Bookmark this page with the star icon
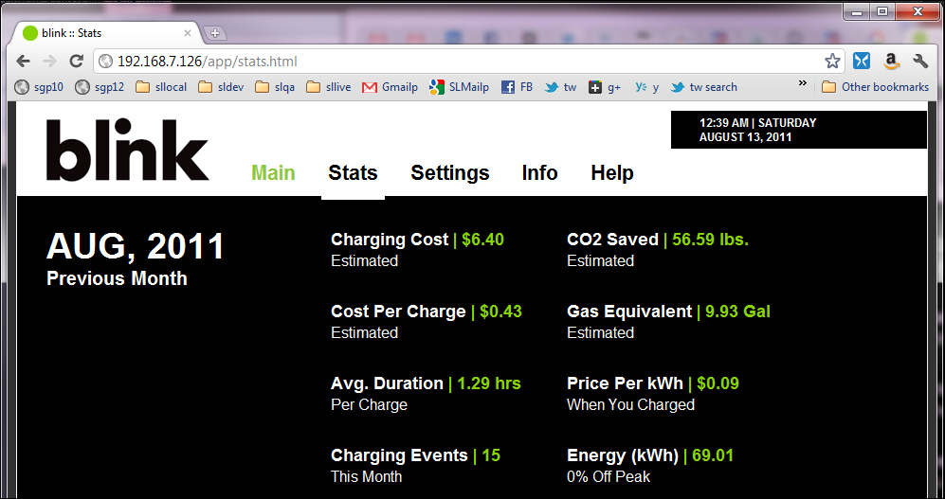The width and height of the screenshot is (945, 499). [x=832, y=61]
